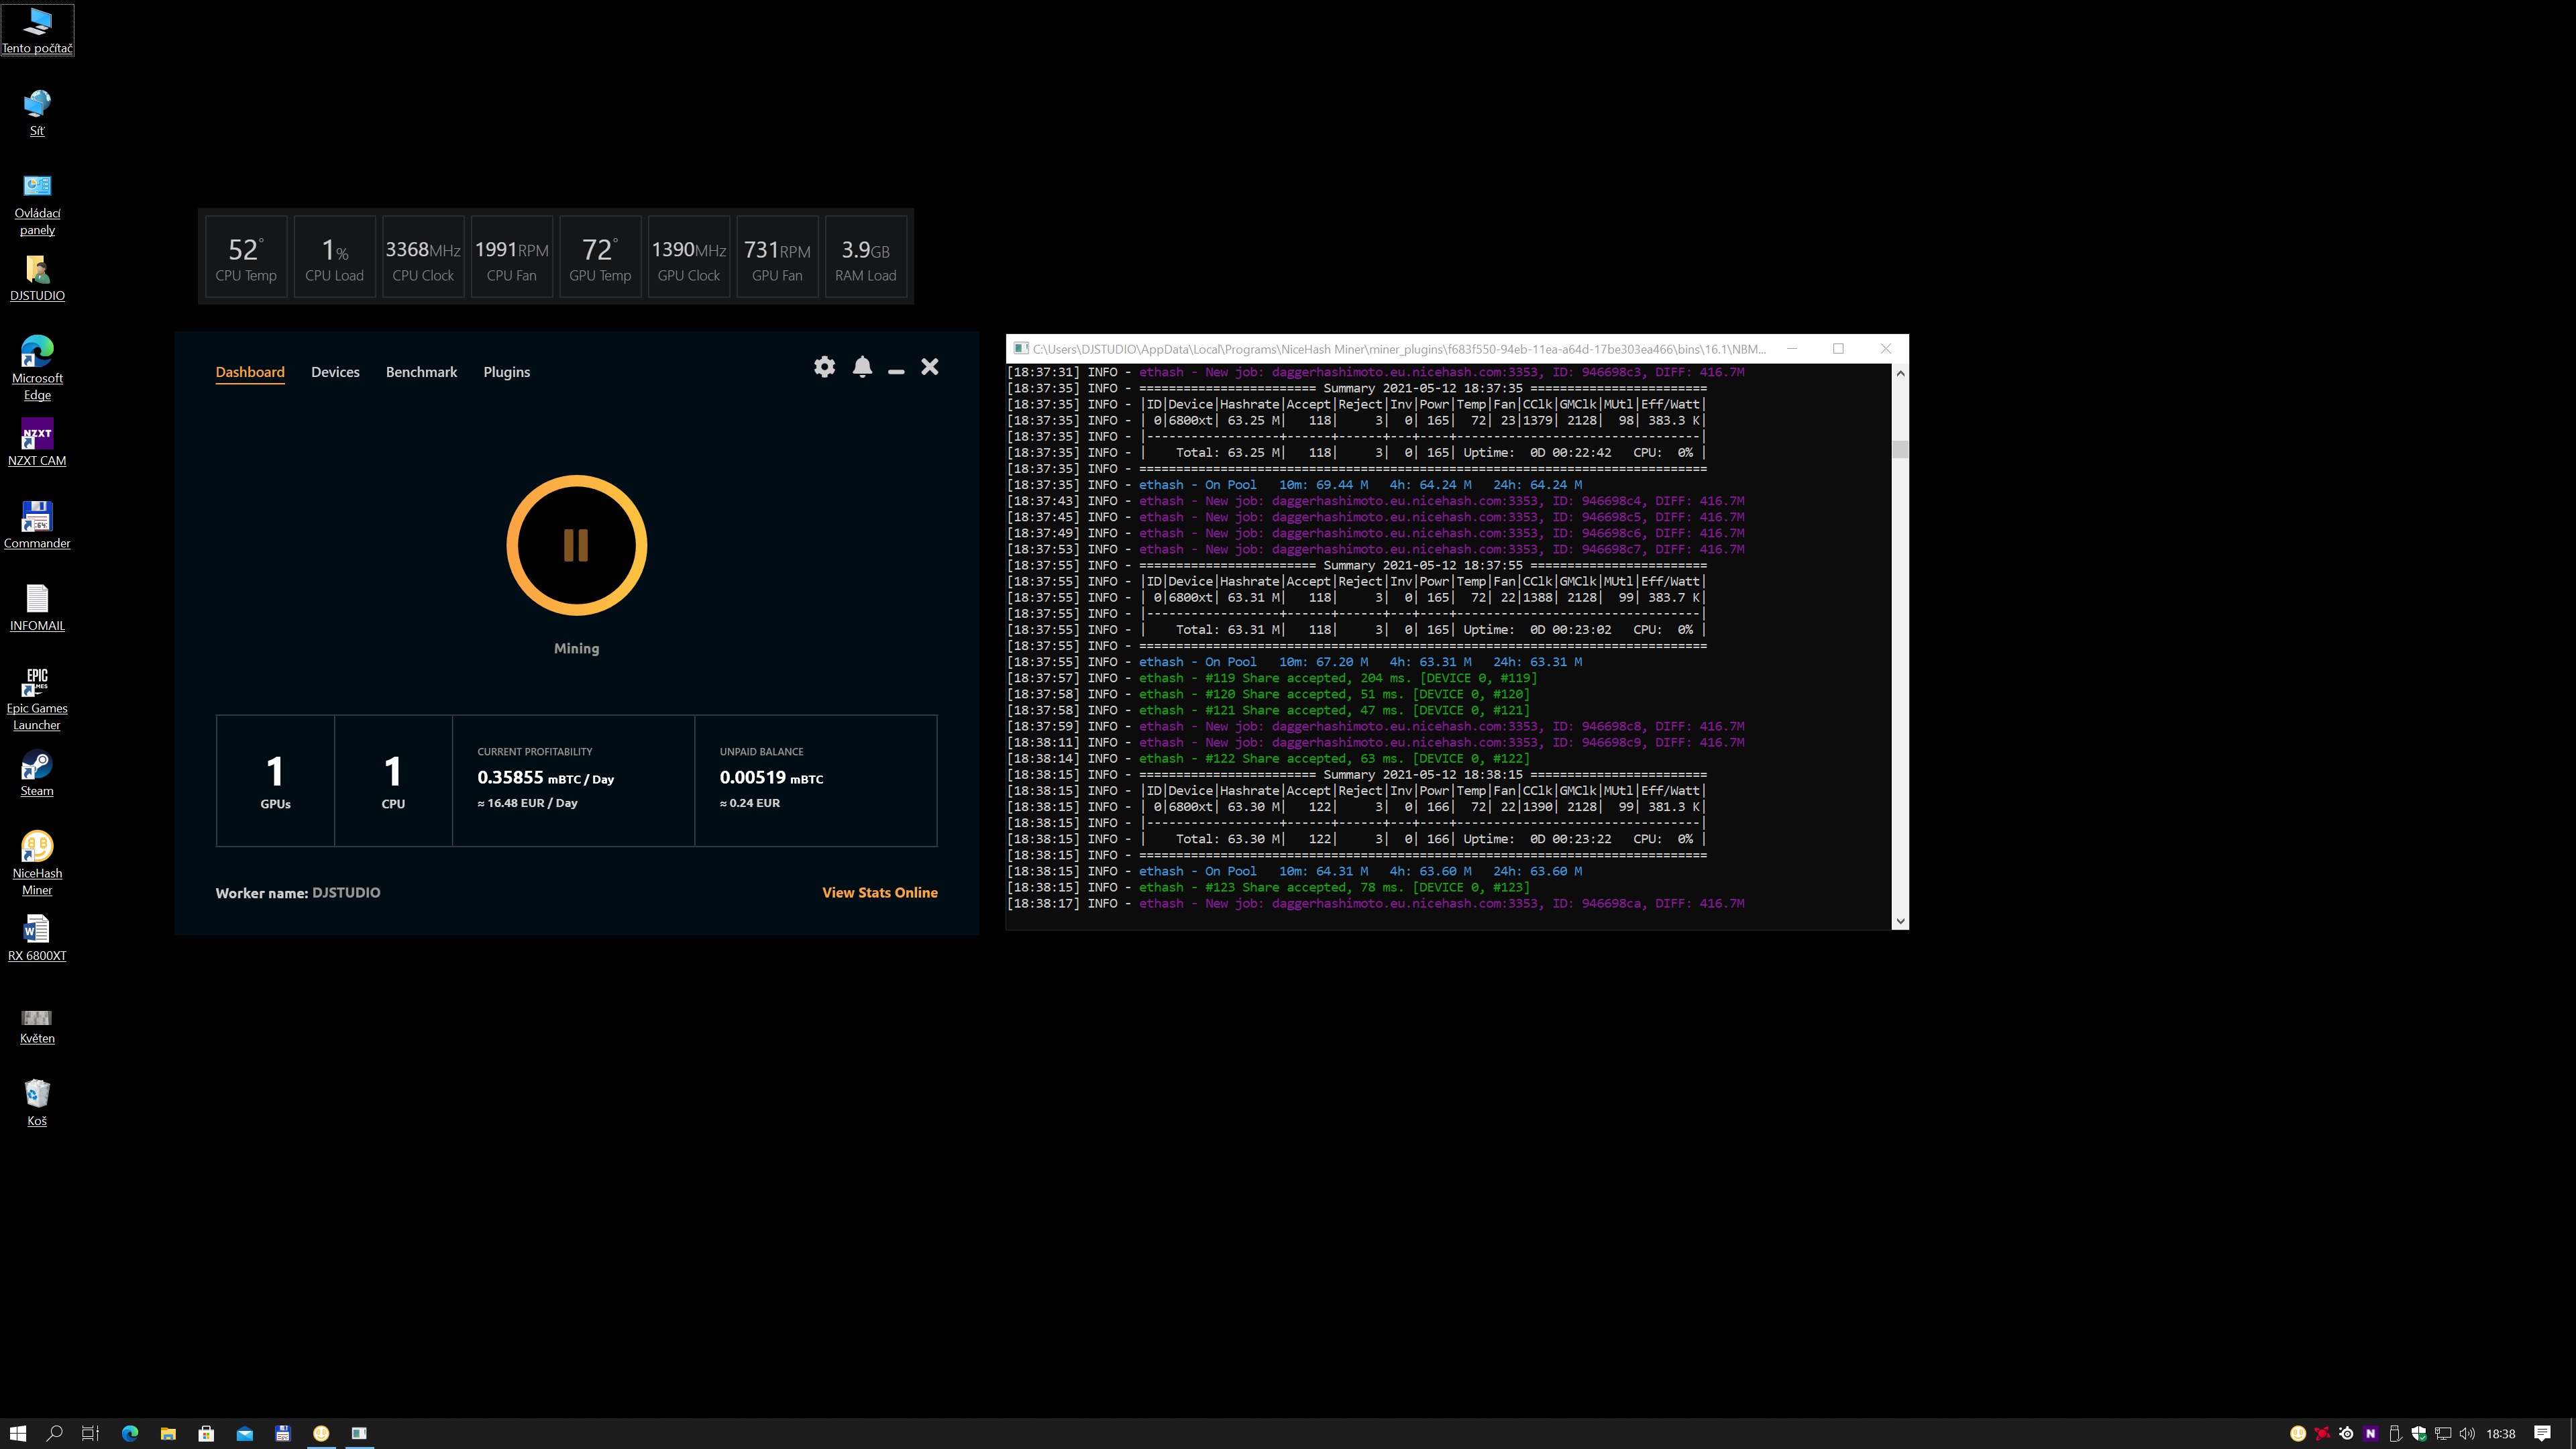This screenshot has width=2576, height=1449.
Task: Click the GPU Clock widget tile
Action: click(689, 257)
